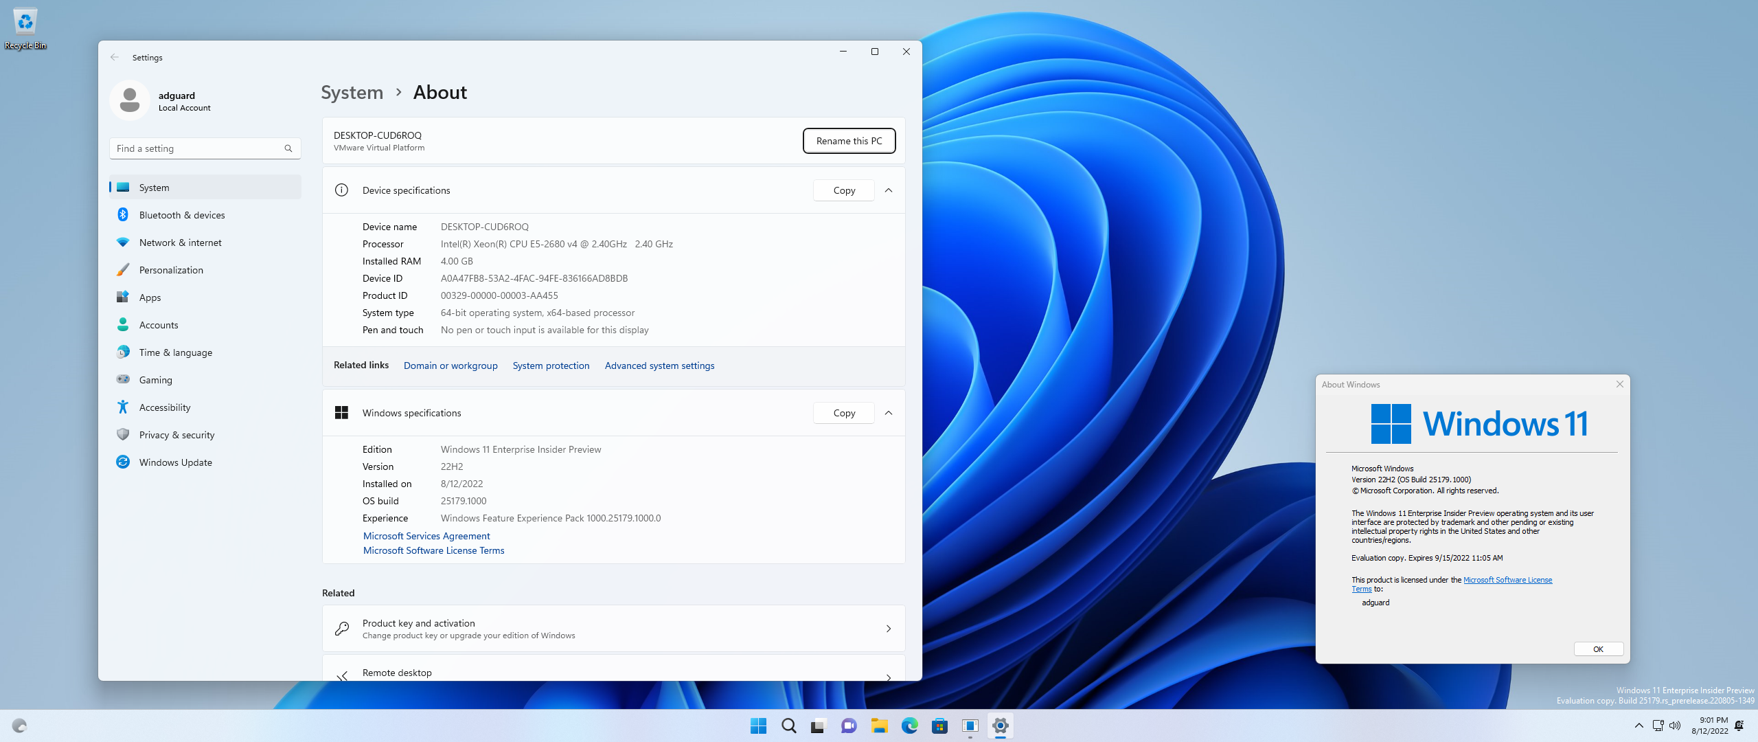Launch Microsoft Edge from the taskbar
Screen dimensions: 1758x742
[x=910, y=726]
